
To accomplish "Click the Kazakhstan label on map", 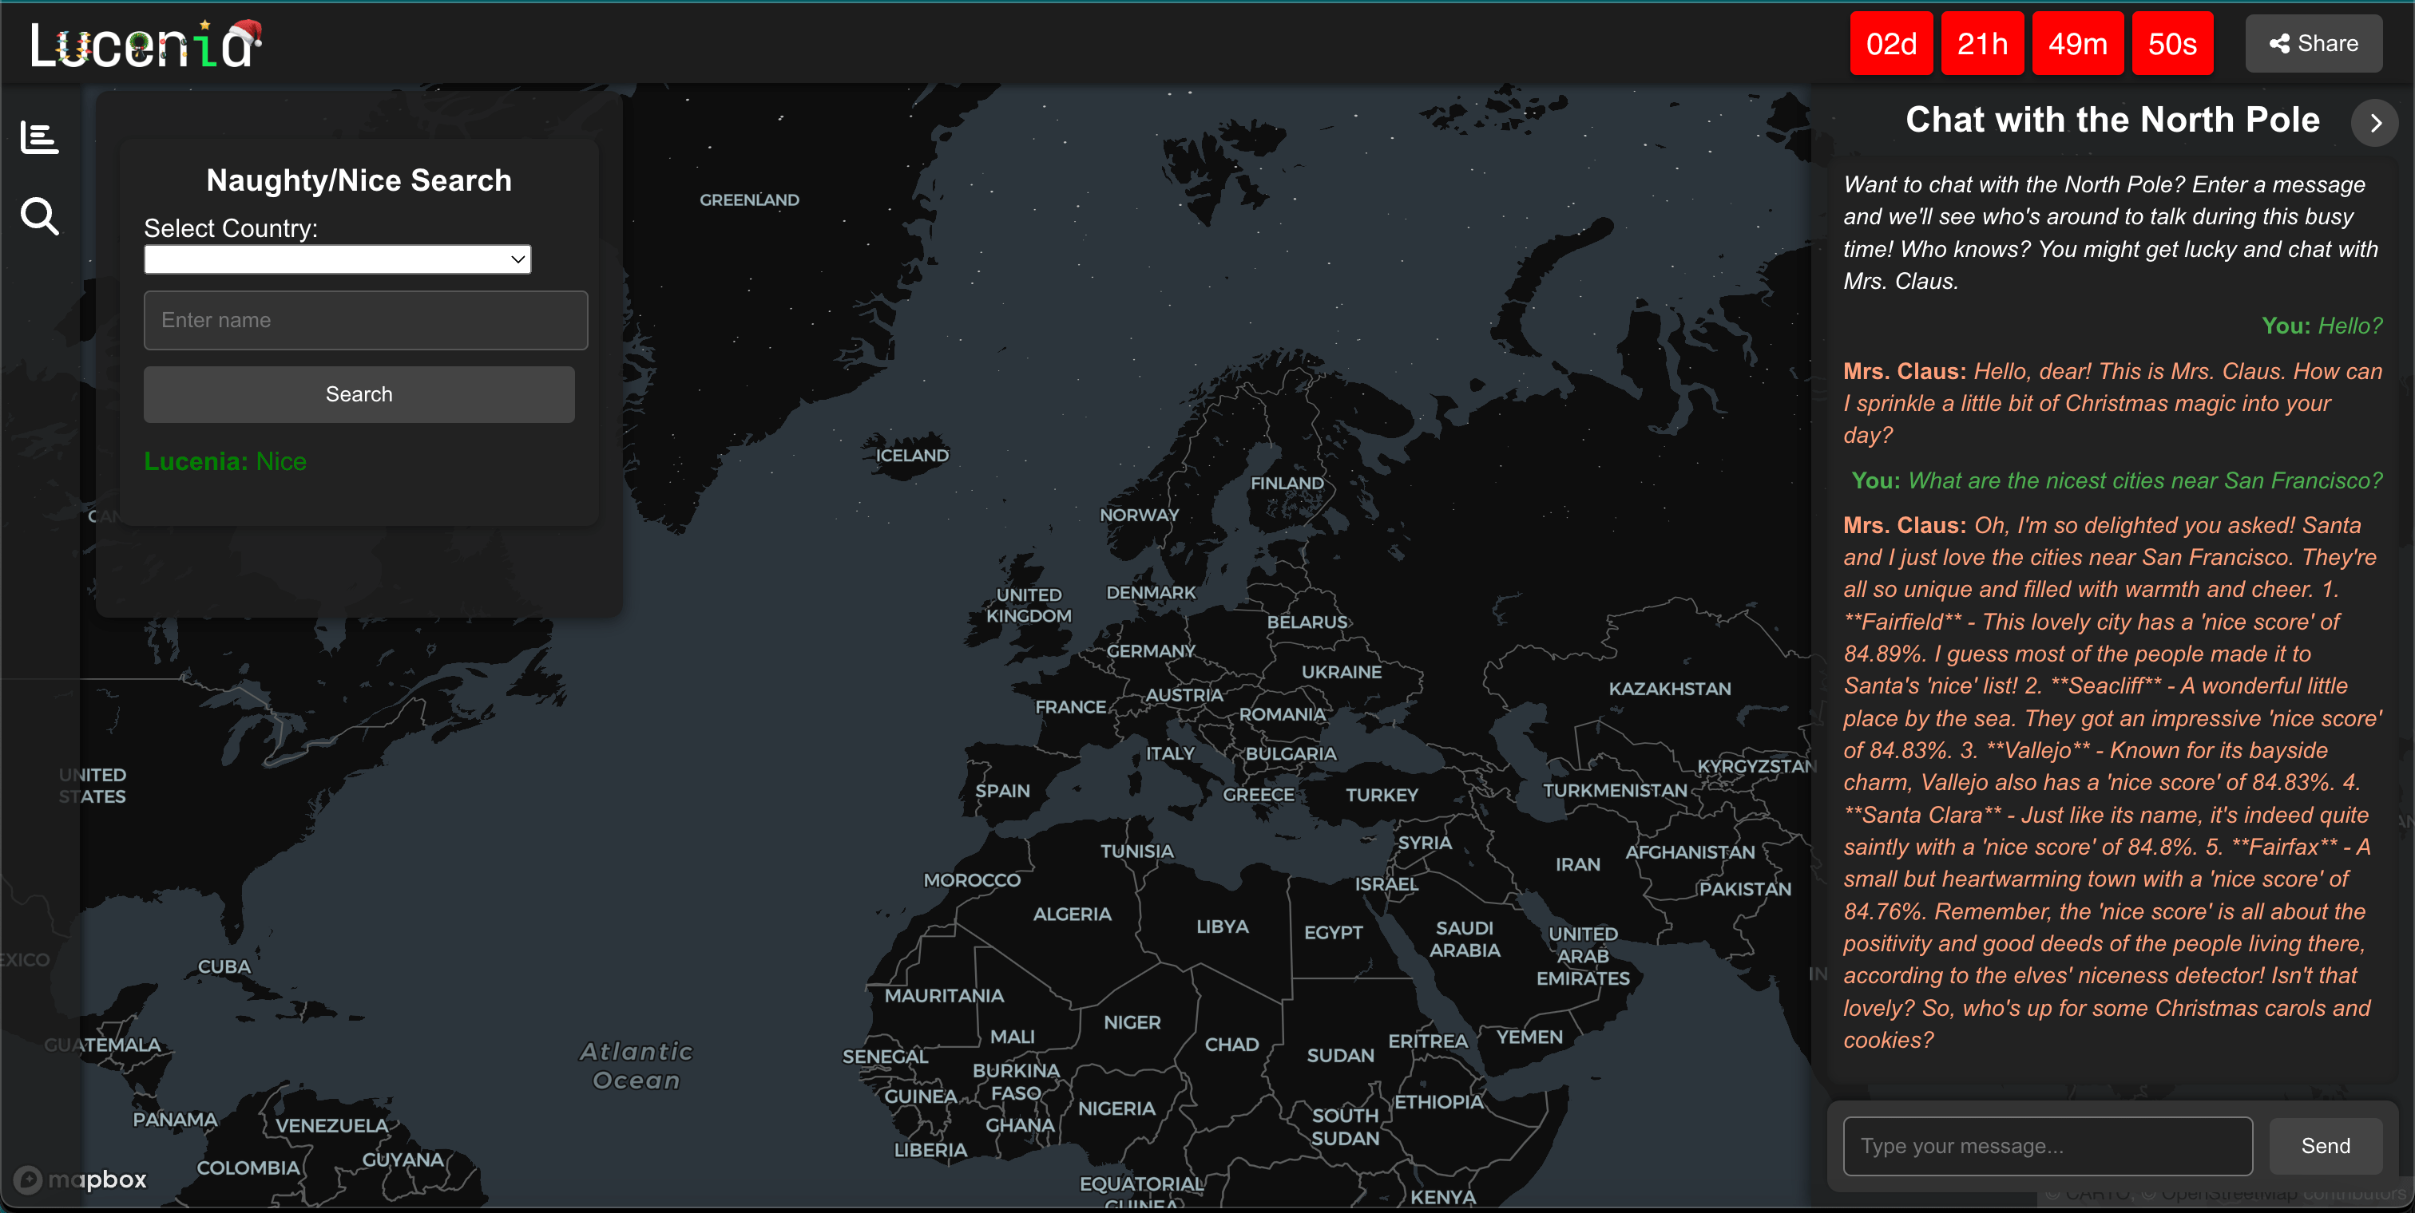I will pyautogui.click(x=1669, y=689).
